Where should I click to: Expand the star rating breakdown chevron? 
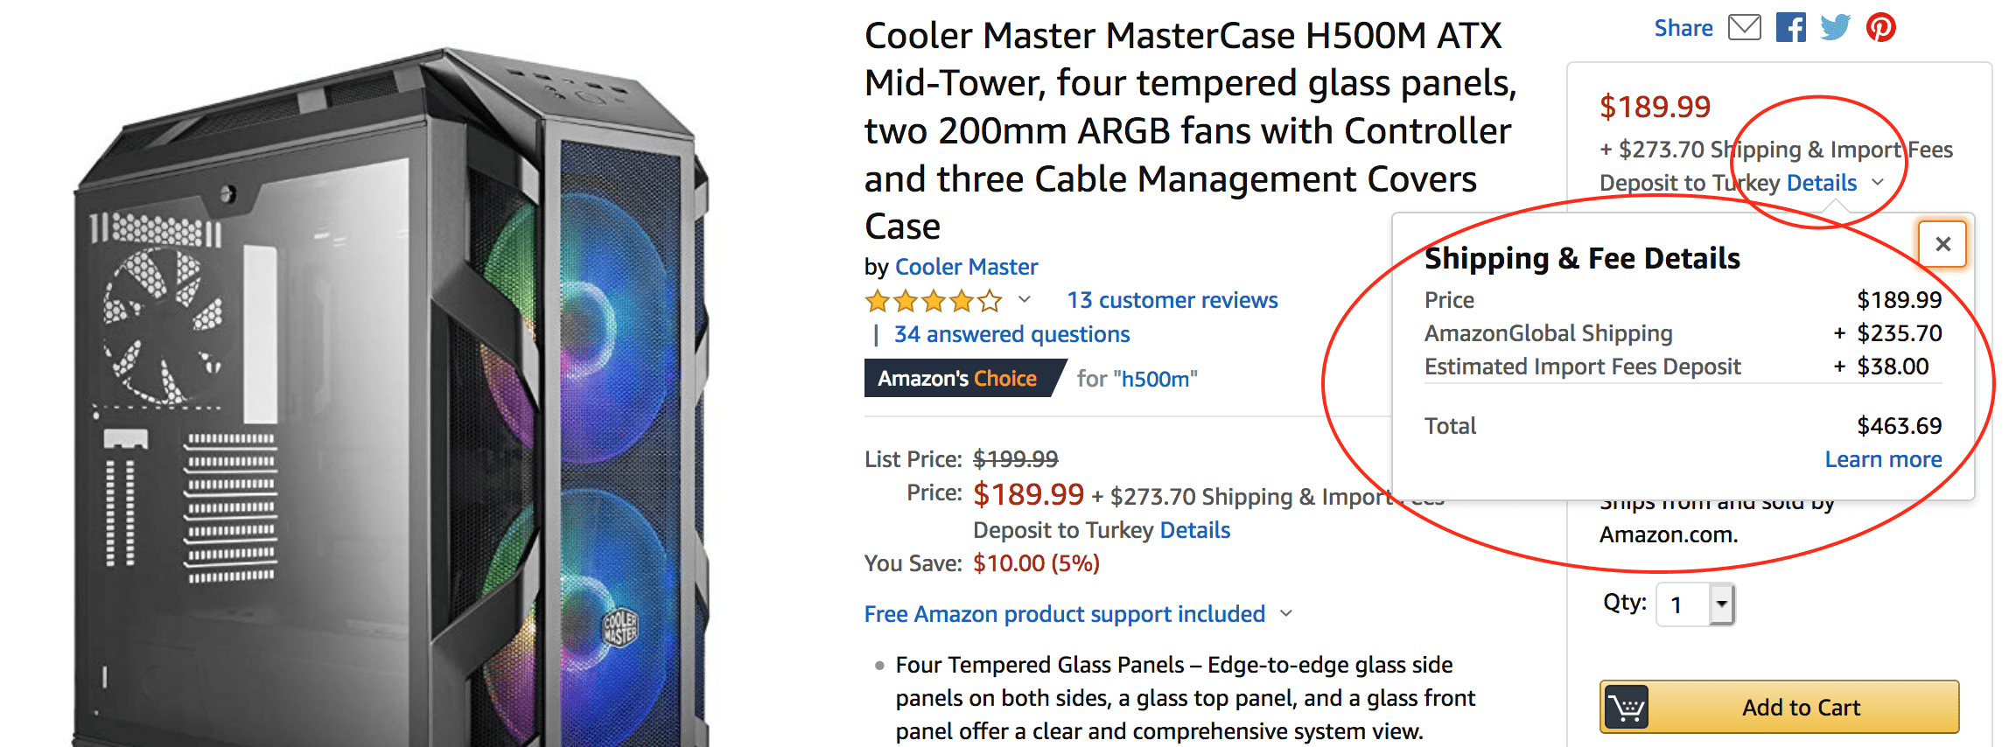1025,300
